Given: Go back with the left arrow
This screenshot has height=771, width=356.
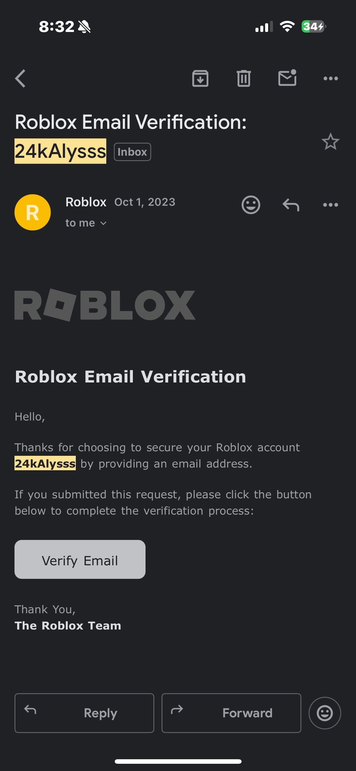Looking at the screenshot, I should 21,78.
